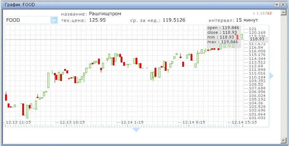Screen dimensions: 289x146
Task: Open the FOOD ticker dropdown arrow
Action: [54, 20]
